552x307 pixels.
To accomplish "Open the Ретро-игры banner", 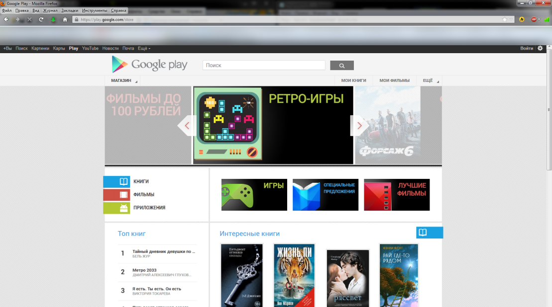I will (x=273, y=125).
